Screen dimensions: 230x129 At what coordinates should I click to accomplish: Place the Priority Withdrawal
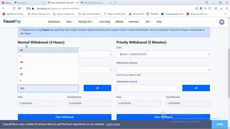(163, 117)
